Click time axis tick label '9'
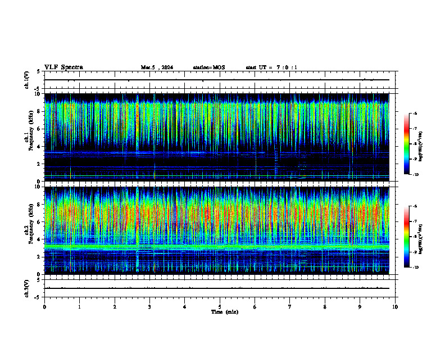 tap(360, 307)
